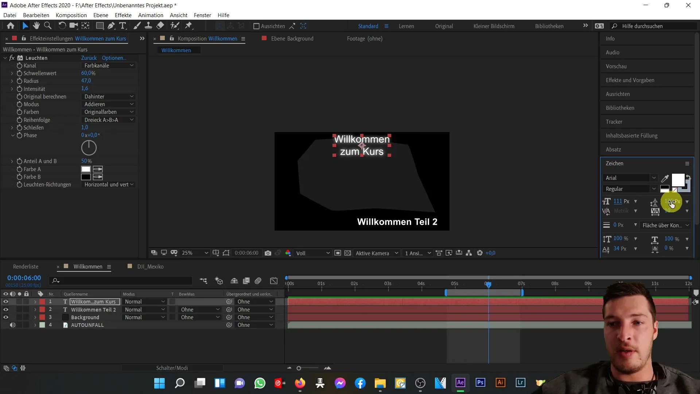The height and width of the screenshot is (394, 700).
Task: Open the Komposition menu
Action: pyautogui.click(x=71, y=15)
